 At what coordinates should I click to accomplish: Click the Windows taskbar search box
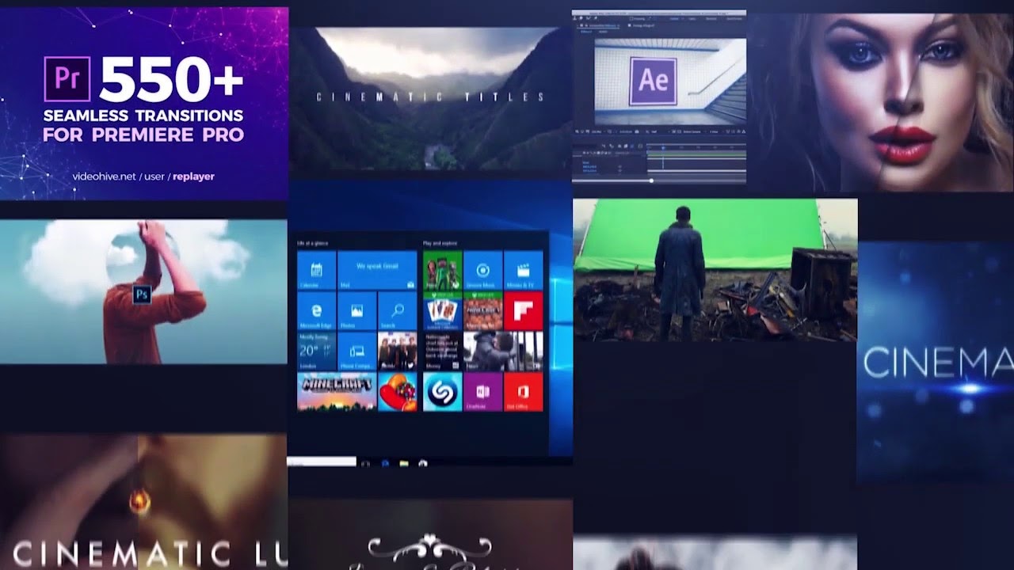322,462
